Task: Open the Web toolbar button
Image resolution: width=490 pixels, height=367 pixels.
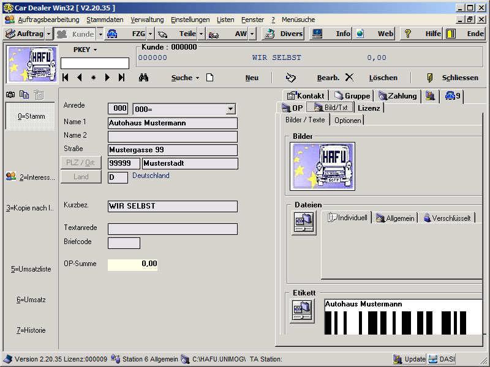Action: click(x=375, y=34)
